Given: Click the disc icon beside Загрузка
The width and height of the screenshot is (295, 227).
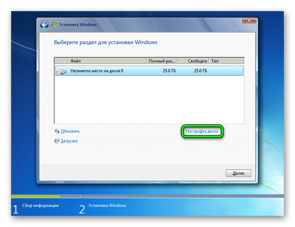Looking at the screenshot, I should click(57, 141).
